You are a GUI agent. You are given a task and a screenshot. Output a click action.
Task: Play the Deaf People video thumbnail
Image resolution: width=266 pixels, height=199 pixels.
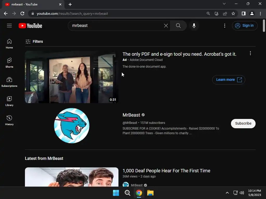click(72, 177)
